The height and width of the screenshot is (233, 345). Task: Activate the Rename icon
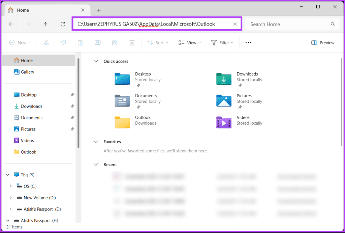pos(97,43)
